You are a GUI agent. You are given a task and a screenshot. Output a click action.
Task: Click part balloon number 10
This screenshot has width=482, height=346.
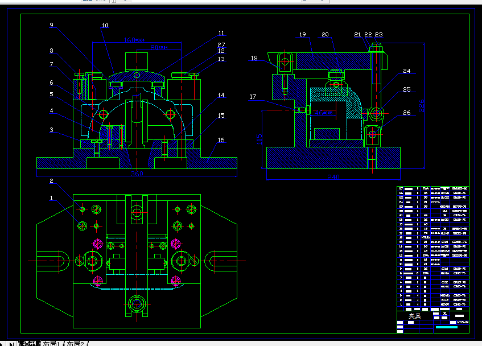point(105,25)
